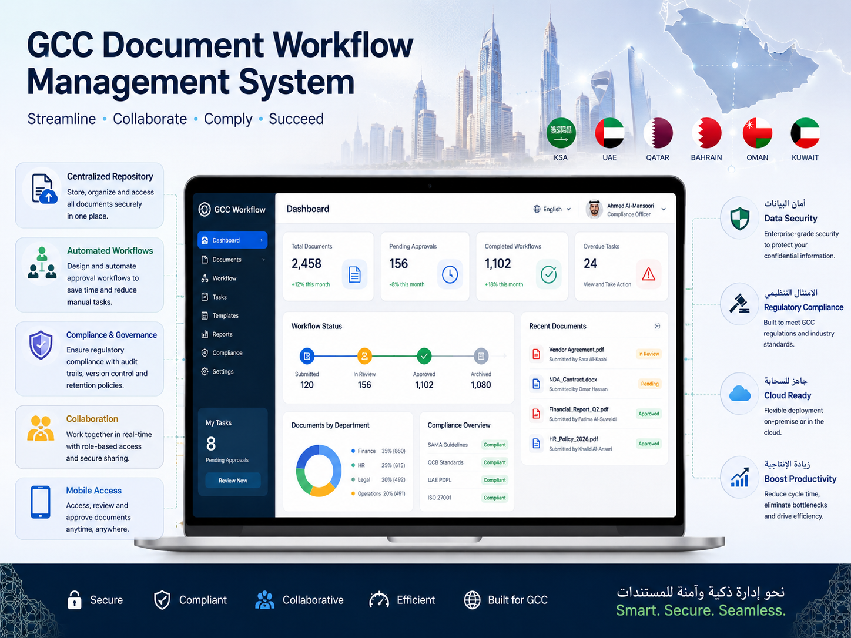
Task: Click the Centralized Repository upload document icon
Action: (44, 189)
